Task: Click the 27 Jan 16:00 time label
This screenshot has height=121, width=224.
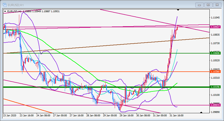Action: point(77,116)
